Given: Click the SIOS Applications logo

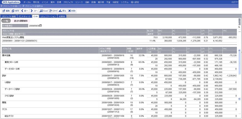Looking at the screenshot, I should 11,2.
